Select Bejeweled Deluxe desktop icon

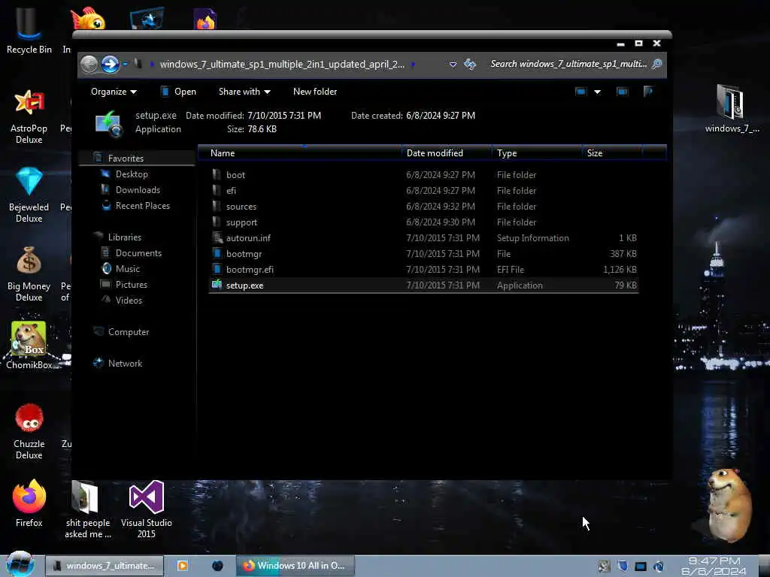click(29, 195)
